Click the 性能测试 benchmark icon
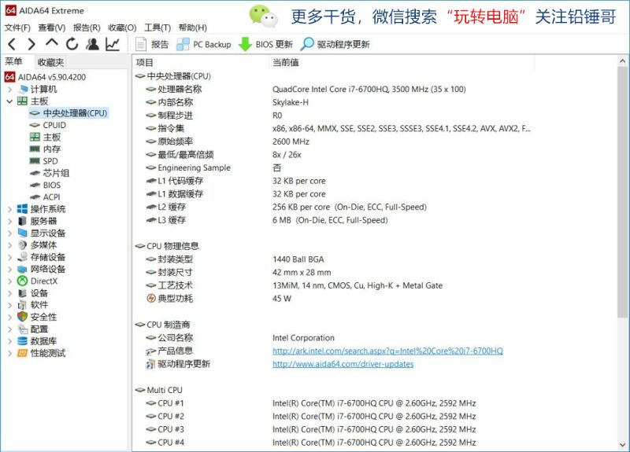The height and width of the screenshot is (452, 630). [x=23, y=353]
